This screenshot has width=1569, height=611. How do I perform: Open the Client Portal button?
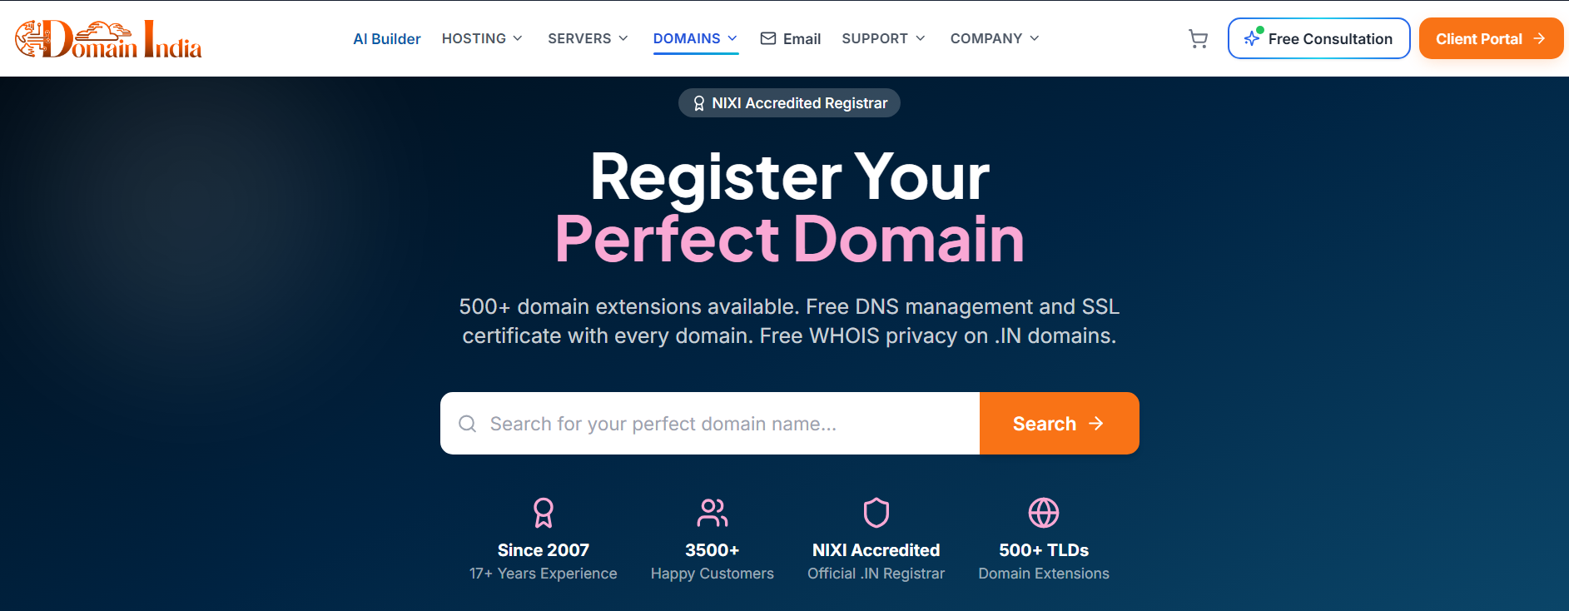pyautogui.click(x=1491, y=38)
